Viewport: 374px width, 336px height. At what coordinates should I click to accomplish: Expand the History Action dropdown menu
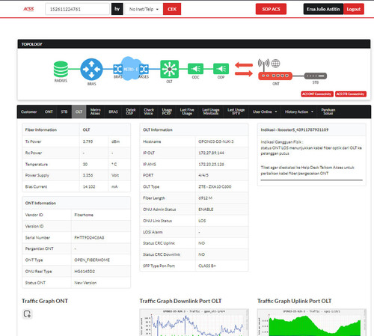point(299,112)
